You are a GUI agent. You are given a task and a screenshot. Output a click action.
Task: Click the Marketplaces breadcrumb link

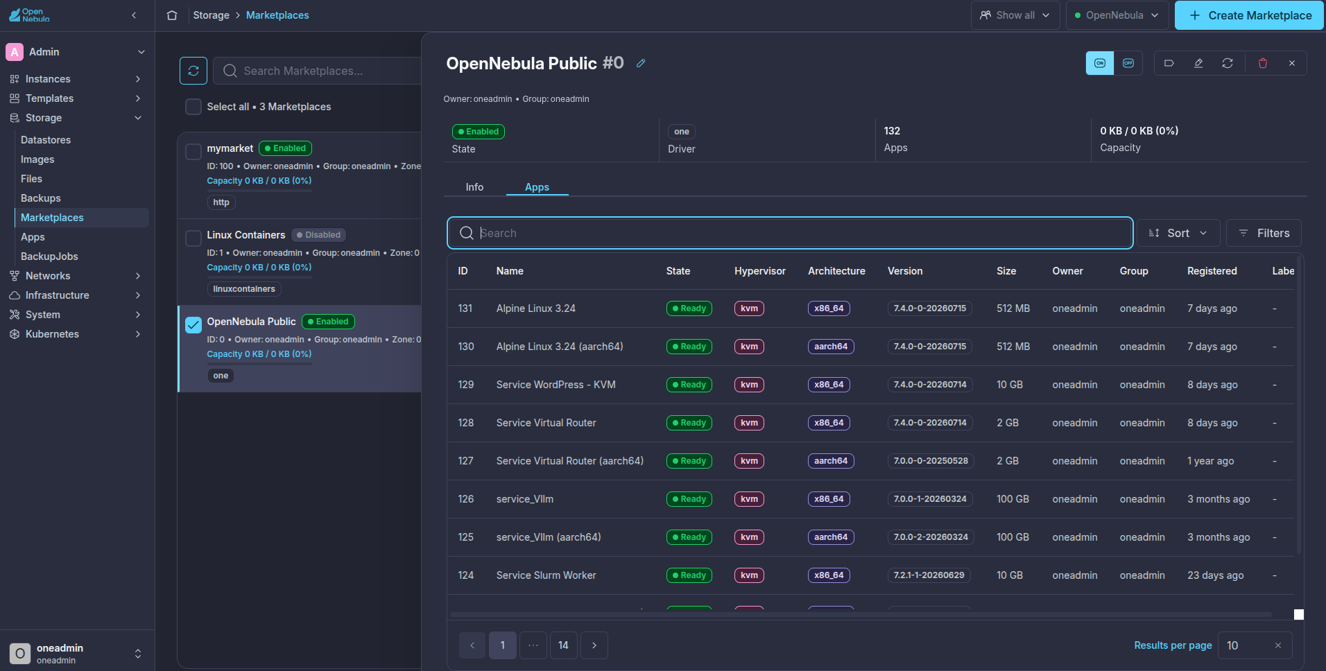coord(277,15)
